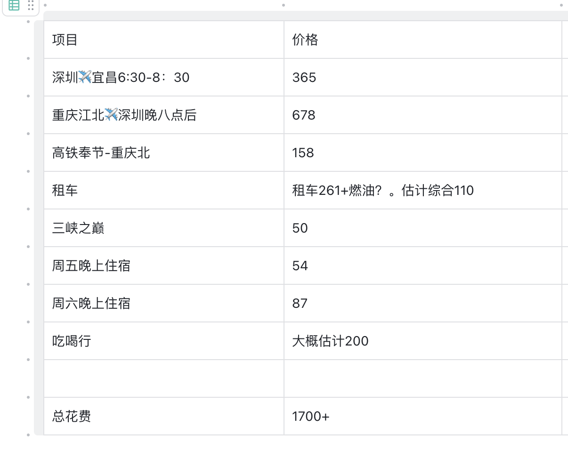Click the price cell showing 365
The image size is (568, 450).
click(x=422, y=77)
